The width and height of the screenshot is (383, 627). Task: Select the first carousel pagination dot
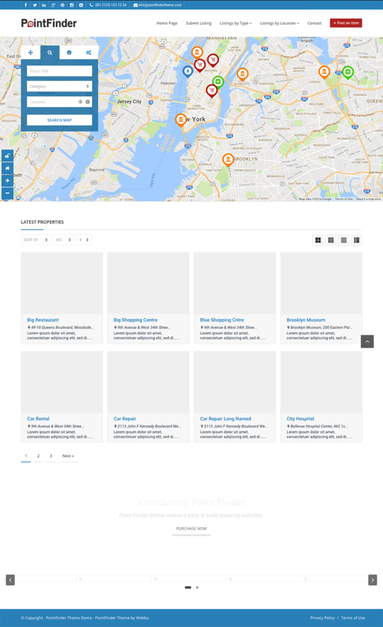(x=188, y=587)
